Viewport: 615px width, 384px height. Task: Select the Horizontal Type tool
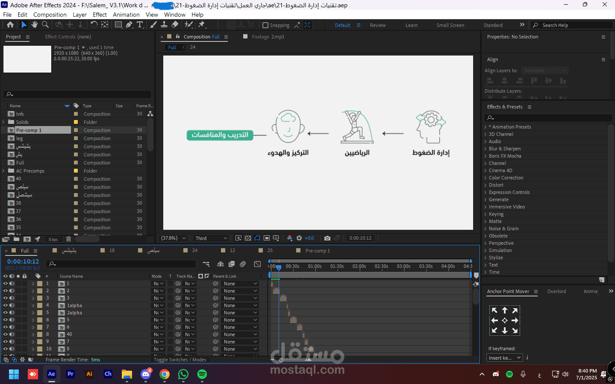click(140, 25)
